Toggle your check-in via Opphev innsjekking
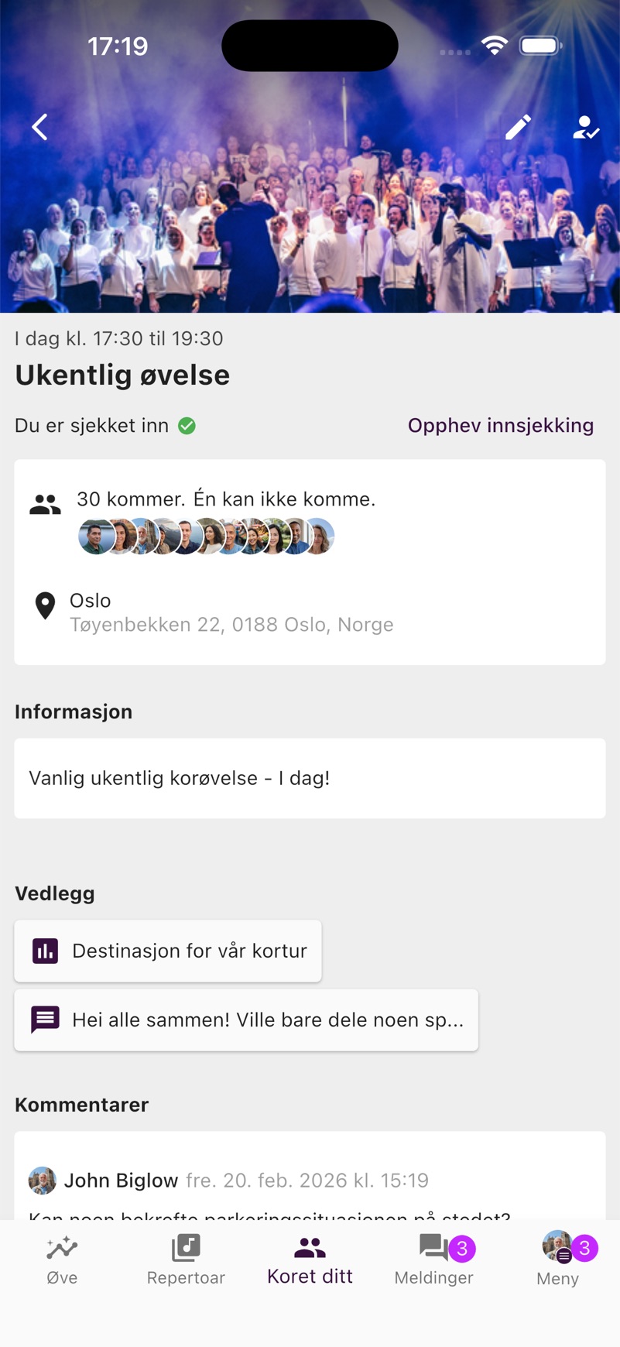Viewport: 620px width, 1347px height. [500, 425]
